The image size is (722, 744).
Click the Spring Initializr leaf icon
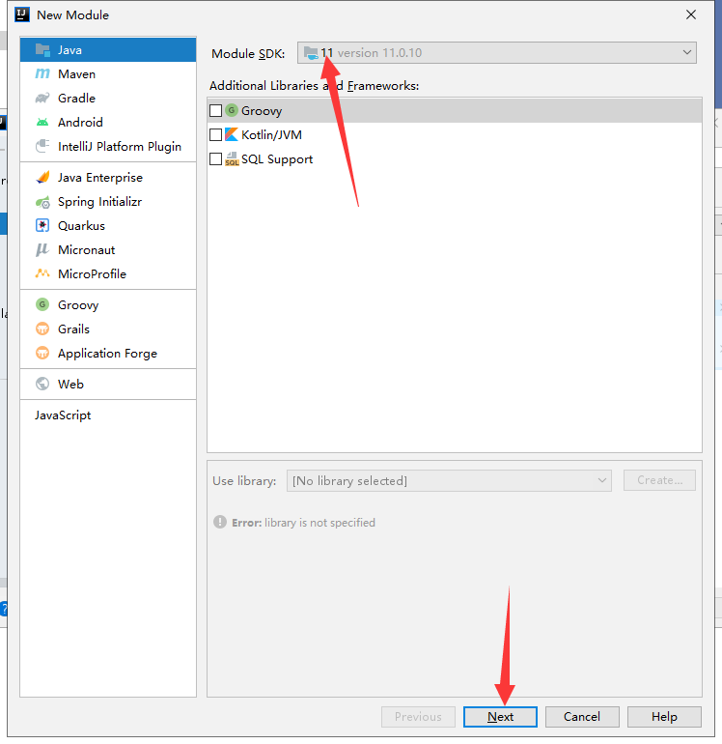pos(42,202)
